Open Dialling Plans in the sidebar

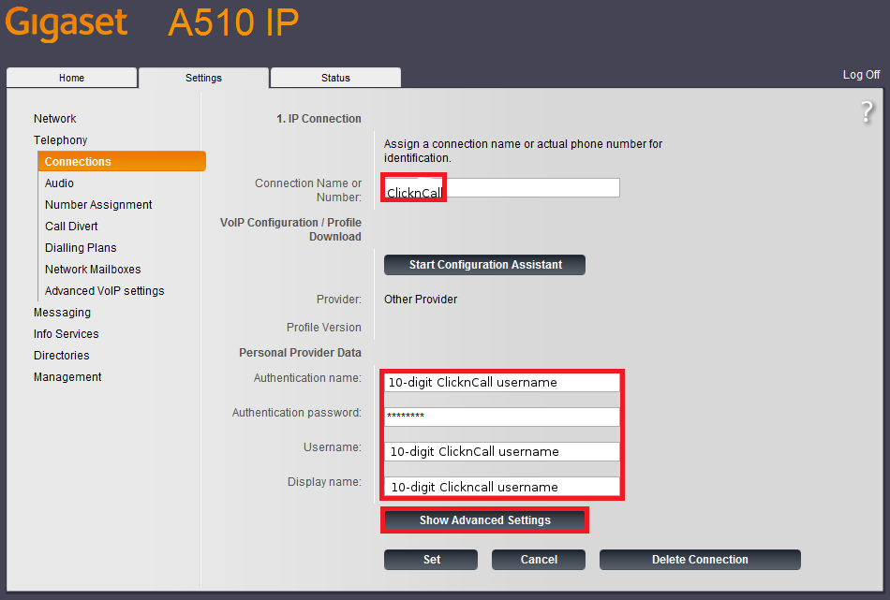click(x=81, y=248)
